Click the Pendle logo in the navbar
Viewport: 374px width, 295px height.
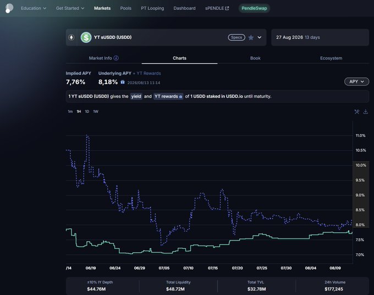(x=9, y=8)
